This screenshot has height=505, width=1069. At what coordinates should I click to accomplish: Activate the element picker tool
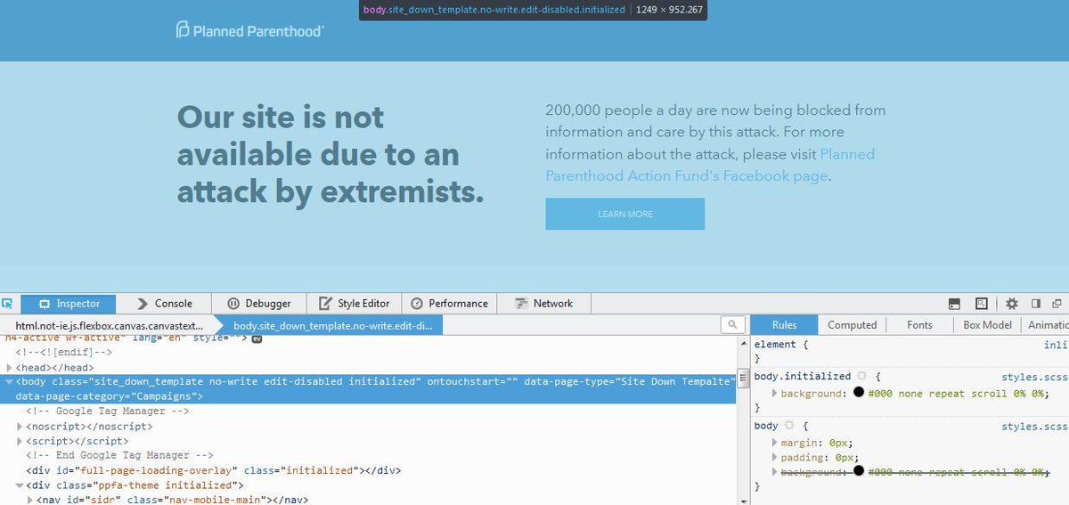(8, 304)
